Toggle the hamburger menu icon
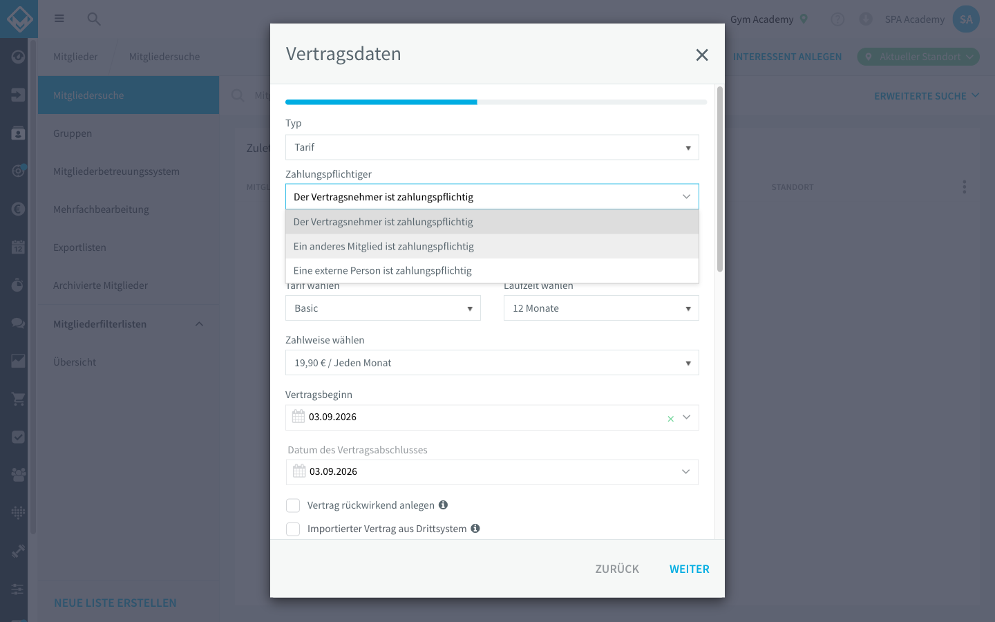The width and height of the screenshot is (995, 622). [59, 19]
